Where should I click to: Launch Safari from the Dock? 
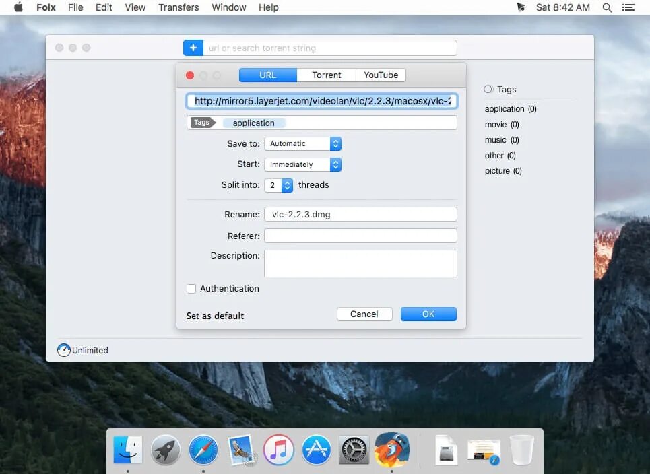[203, 450]
